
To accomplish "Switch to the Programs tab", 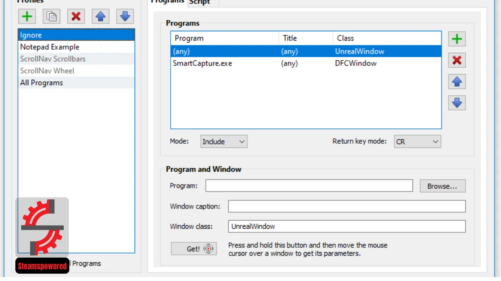I will (168, 2).
